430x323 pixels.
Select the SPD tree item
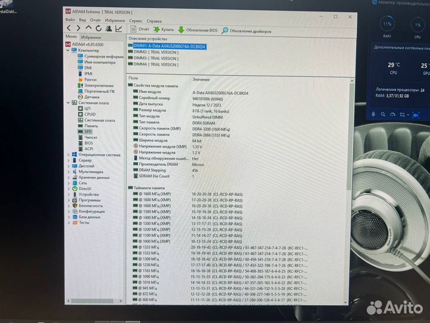point(85,132)
